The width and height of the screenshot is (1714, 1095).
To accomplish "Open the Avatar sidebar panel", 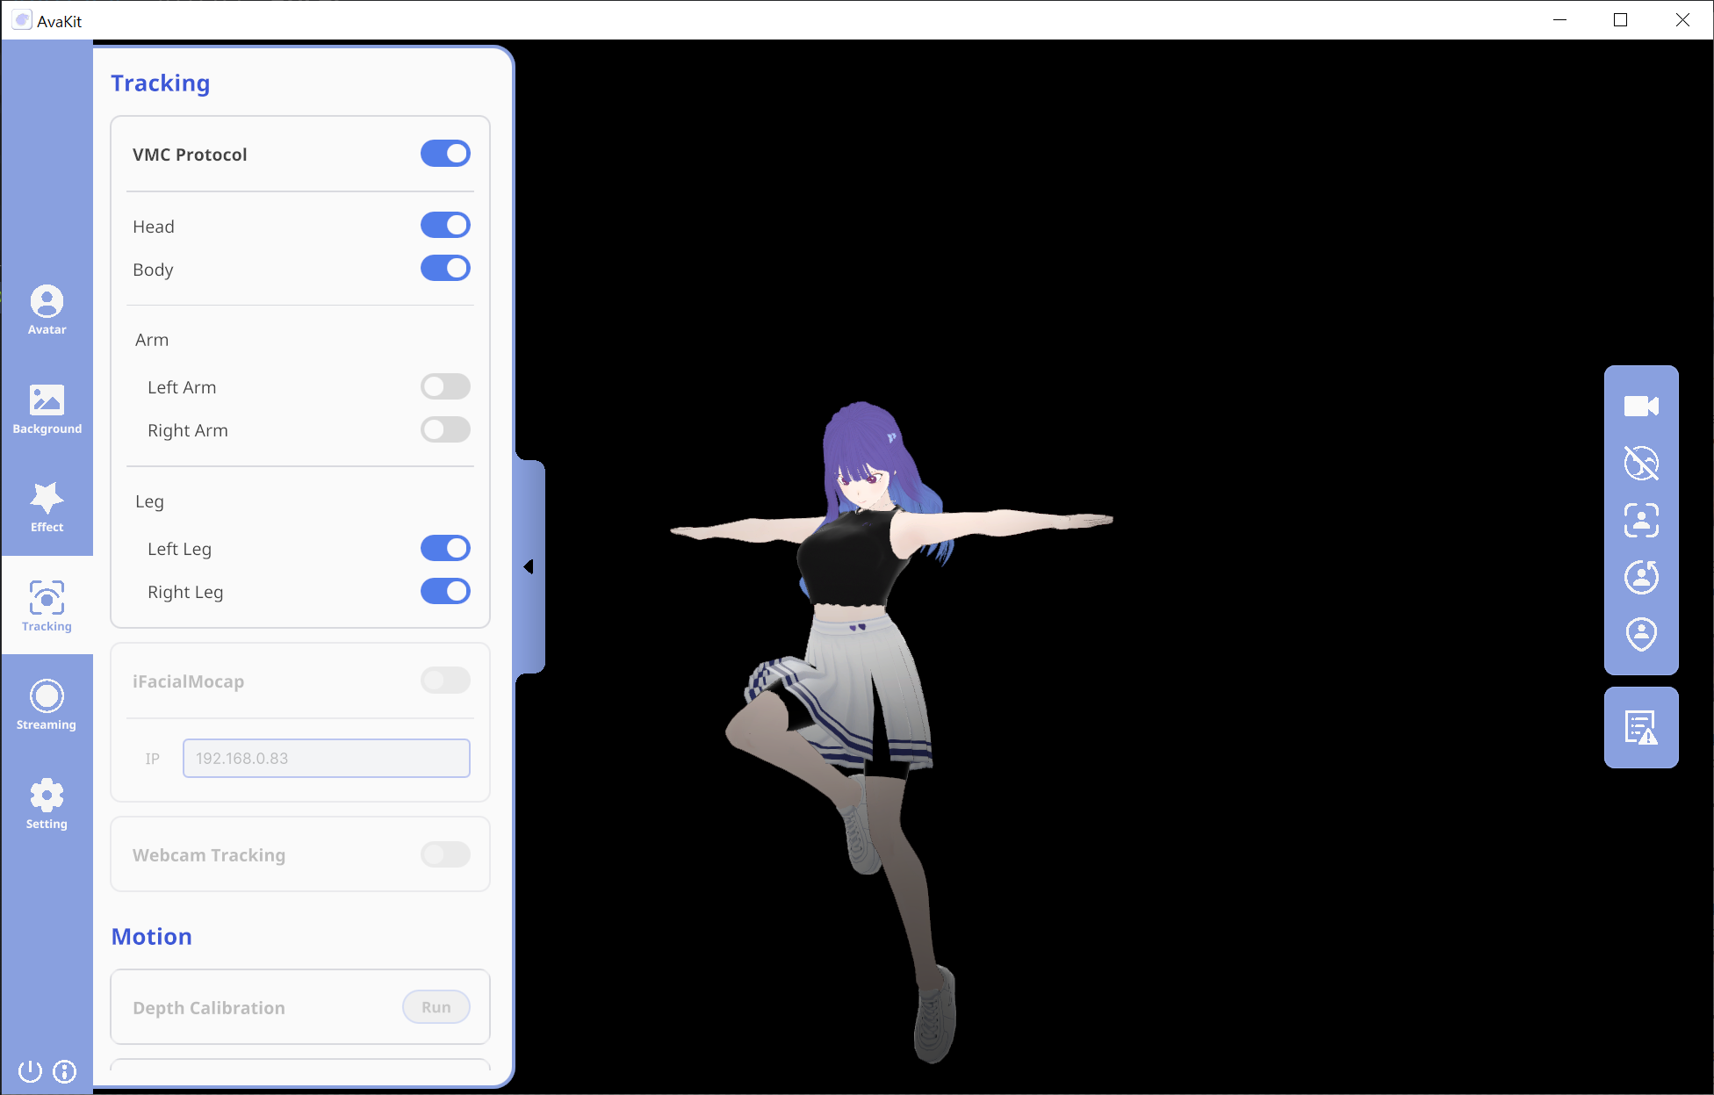I will pos(47,310).
